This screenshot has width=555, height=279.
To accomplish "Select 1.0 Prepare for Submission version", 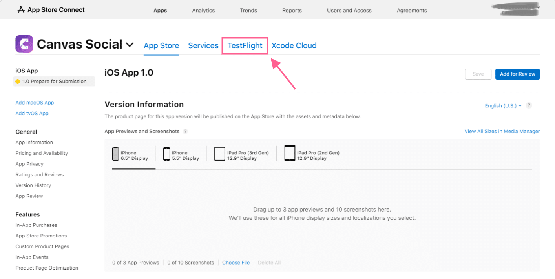I will [54, 81].
